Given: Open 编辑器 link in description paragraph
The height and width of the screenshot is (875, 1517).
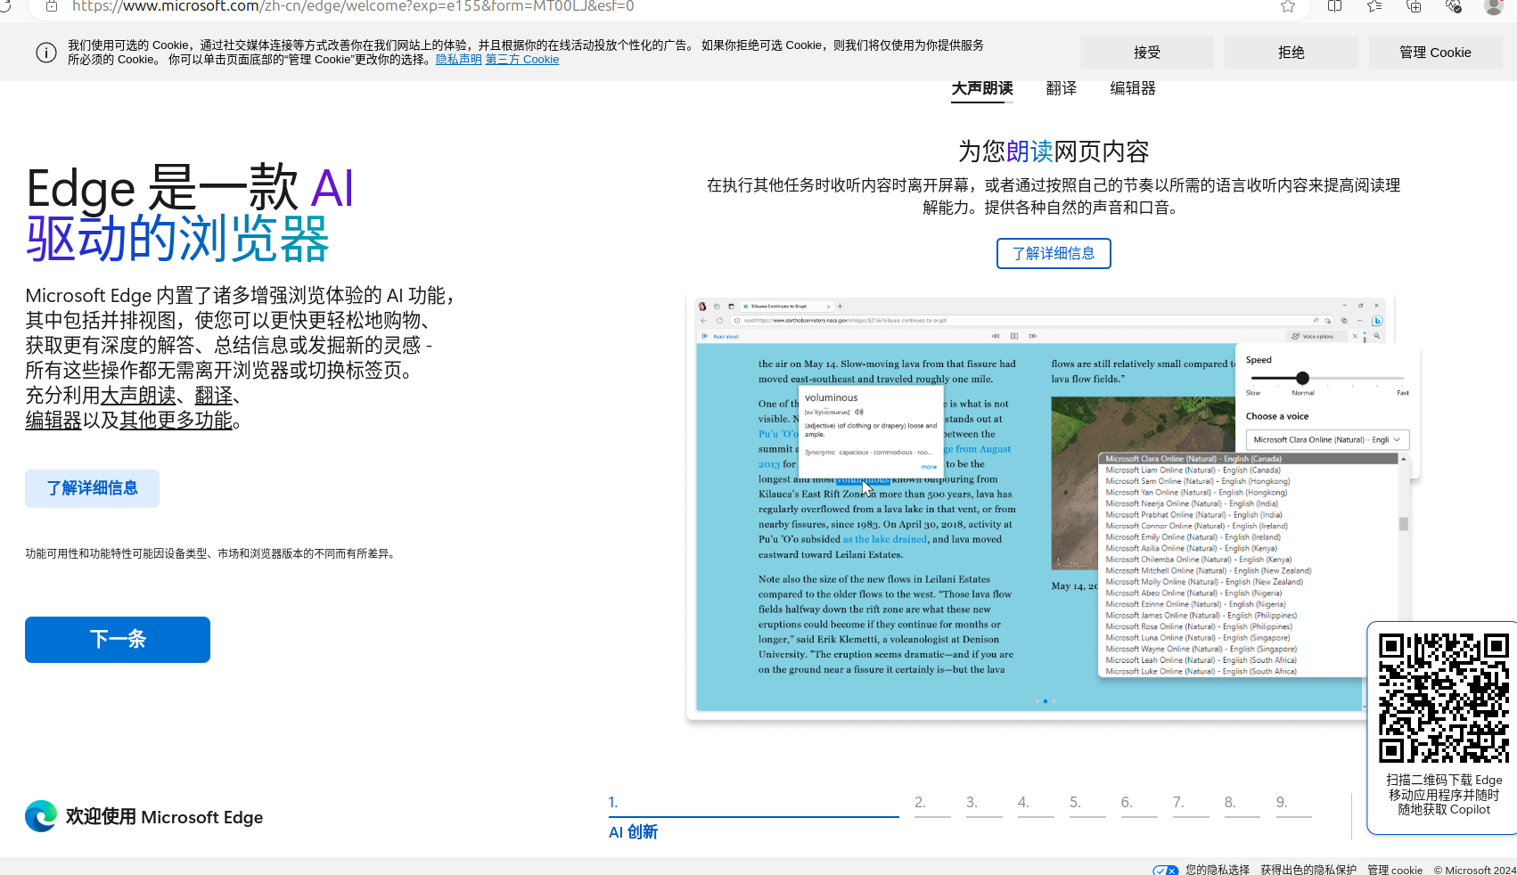Looking at the screenshot, I should 53,420.
